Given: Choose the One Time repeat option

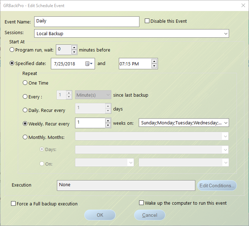Looking at the screenshot, I should click(x=25, y=83).
